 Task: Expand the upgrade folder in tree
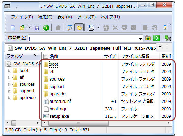click(x=10, y=98)
